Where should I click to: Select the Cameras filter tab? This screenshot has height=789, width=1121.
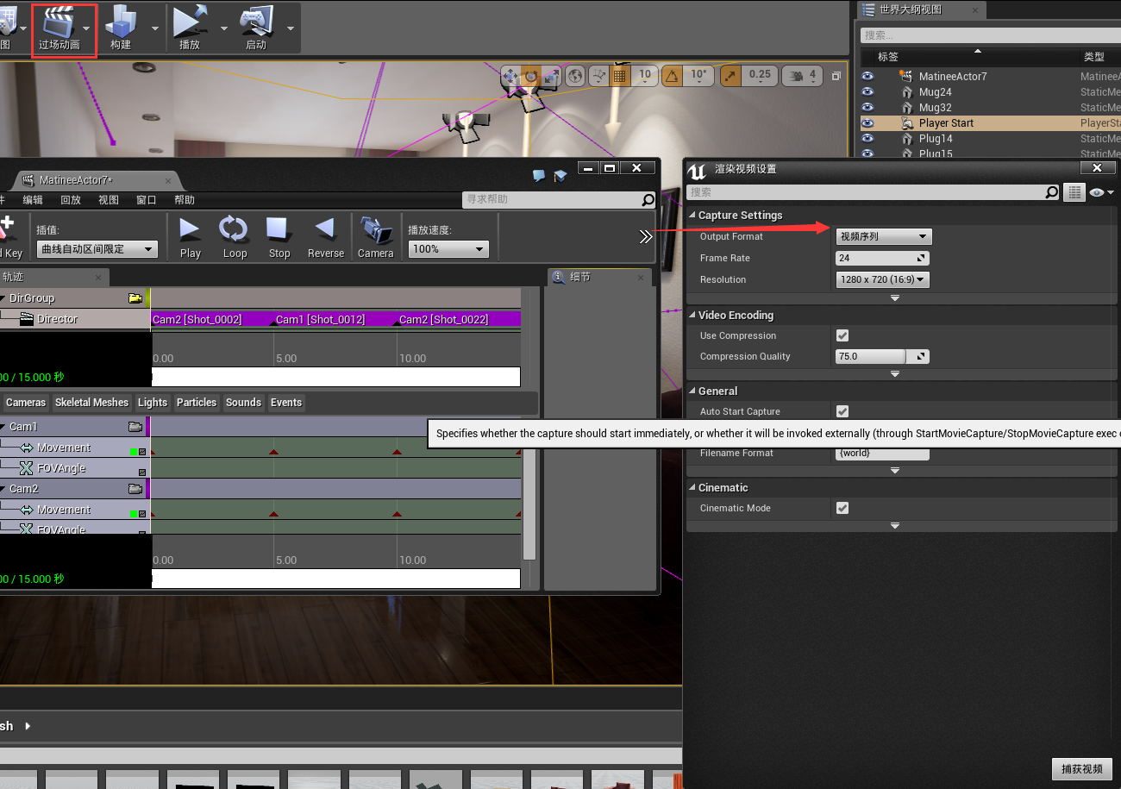[26, 403]
